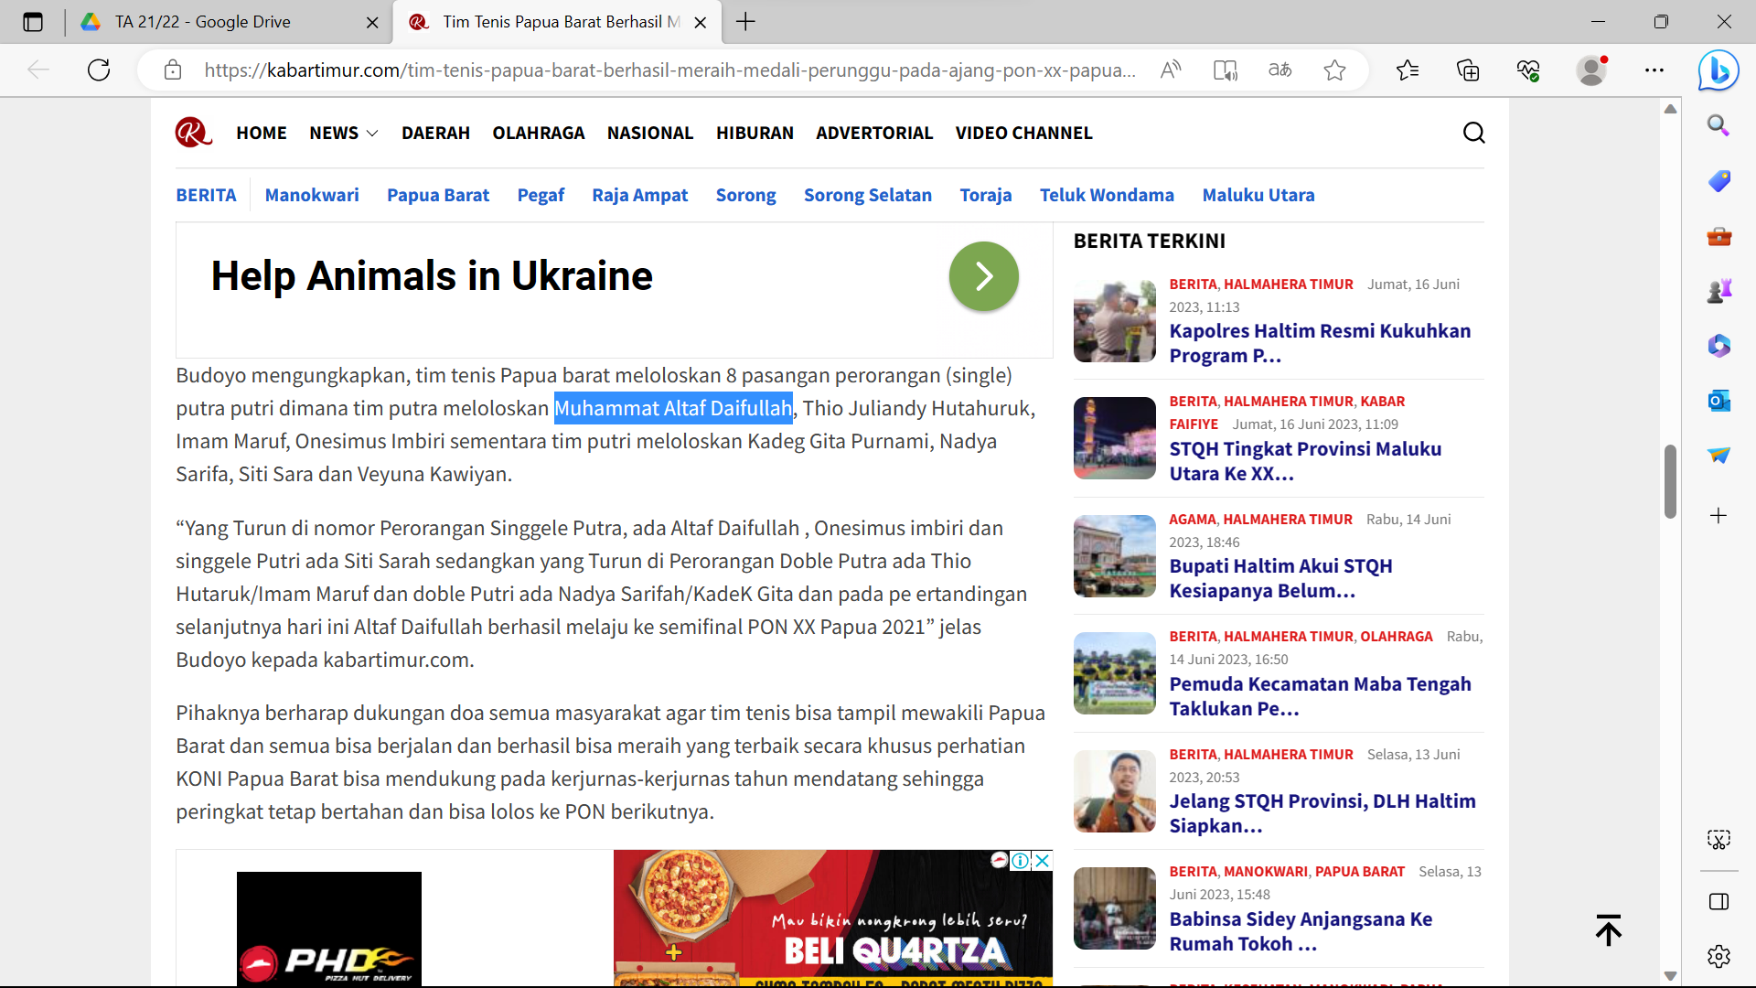Open the Collections icon
Image resolution: width=1756 pixels, height=988 pixels.
[x=1468, y=70]
